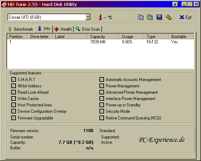
Task: Click the FAT32 type cell
Action: (152, 42)
